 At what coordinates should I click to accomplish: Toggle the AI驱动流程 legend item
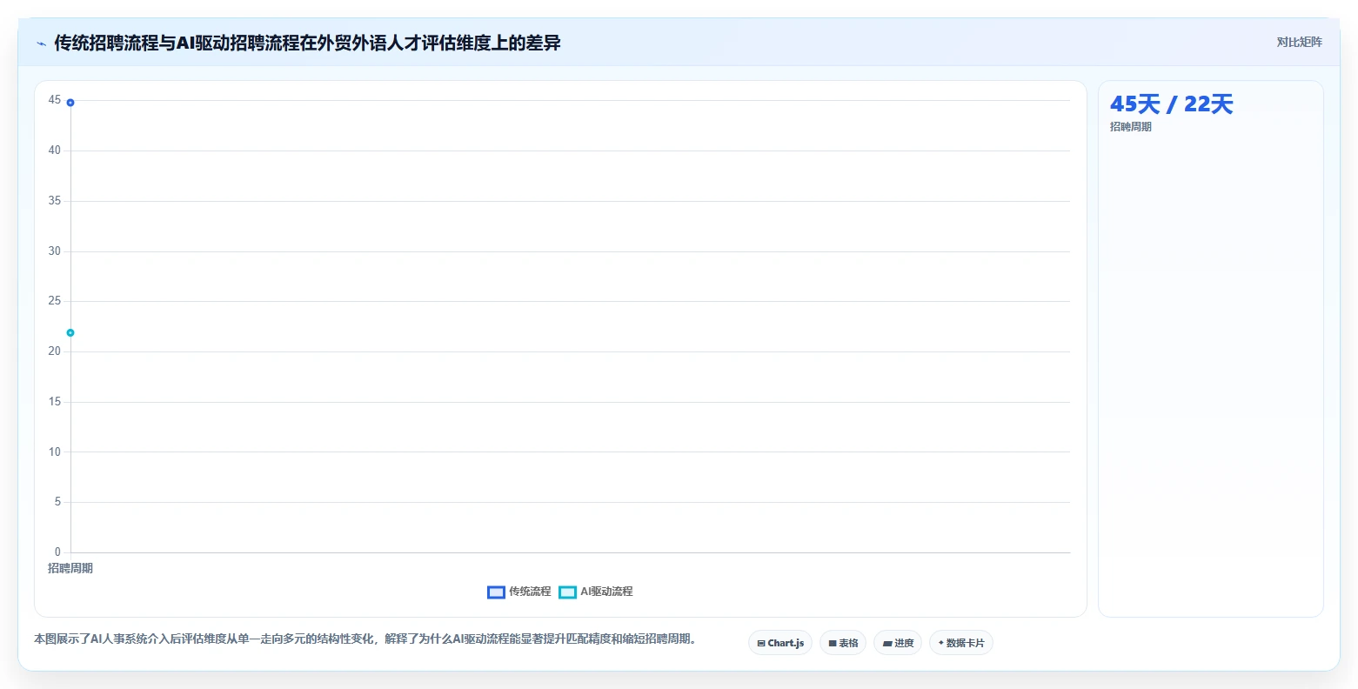(x=596, y=592)
